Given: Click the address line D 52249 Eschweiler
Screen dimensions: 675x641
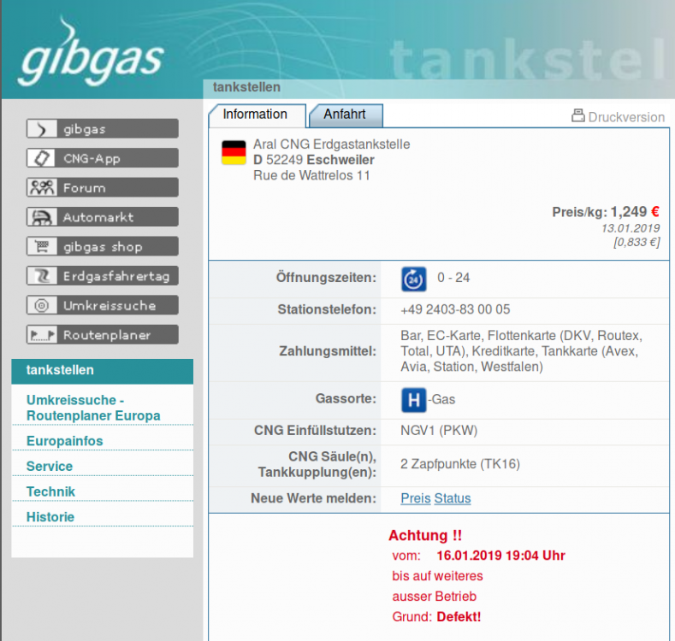Looking at the screenshot, I should [x=314, y=160].
